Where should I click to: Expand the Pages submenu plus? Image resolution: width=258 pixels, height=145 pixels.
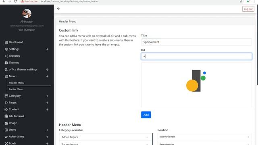pyautogui.click(x=47, y=103)
